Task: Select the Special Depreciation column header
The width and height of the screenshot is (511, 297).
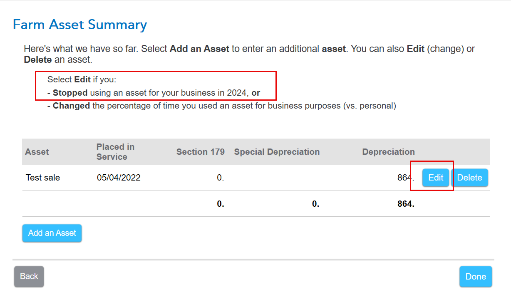Action: pos(277,152)
